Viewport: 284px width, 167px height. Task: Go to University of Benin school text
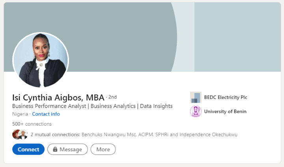225,111
